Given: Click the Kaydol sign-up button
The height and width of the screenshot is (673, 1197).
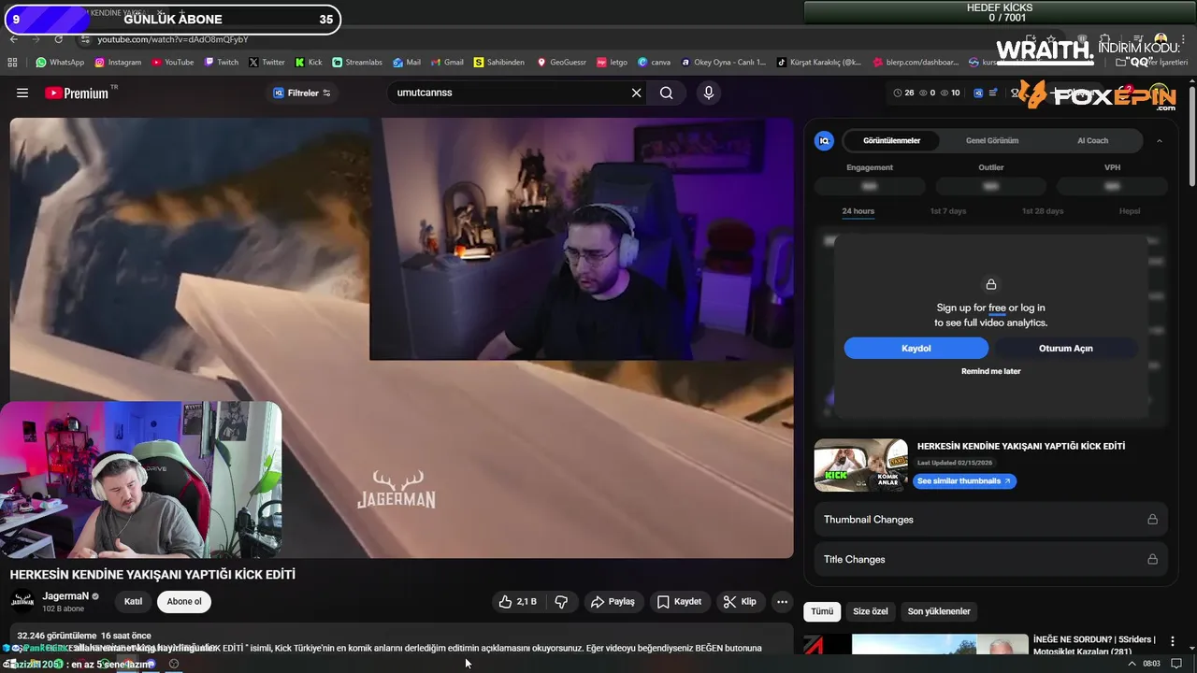Looking at the screenshot, I should [x=916, y=348].
